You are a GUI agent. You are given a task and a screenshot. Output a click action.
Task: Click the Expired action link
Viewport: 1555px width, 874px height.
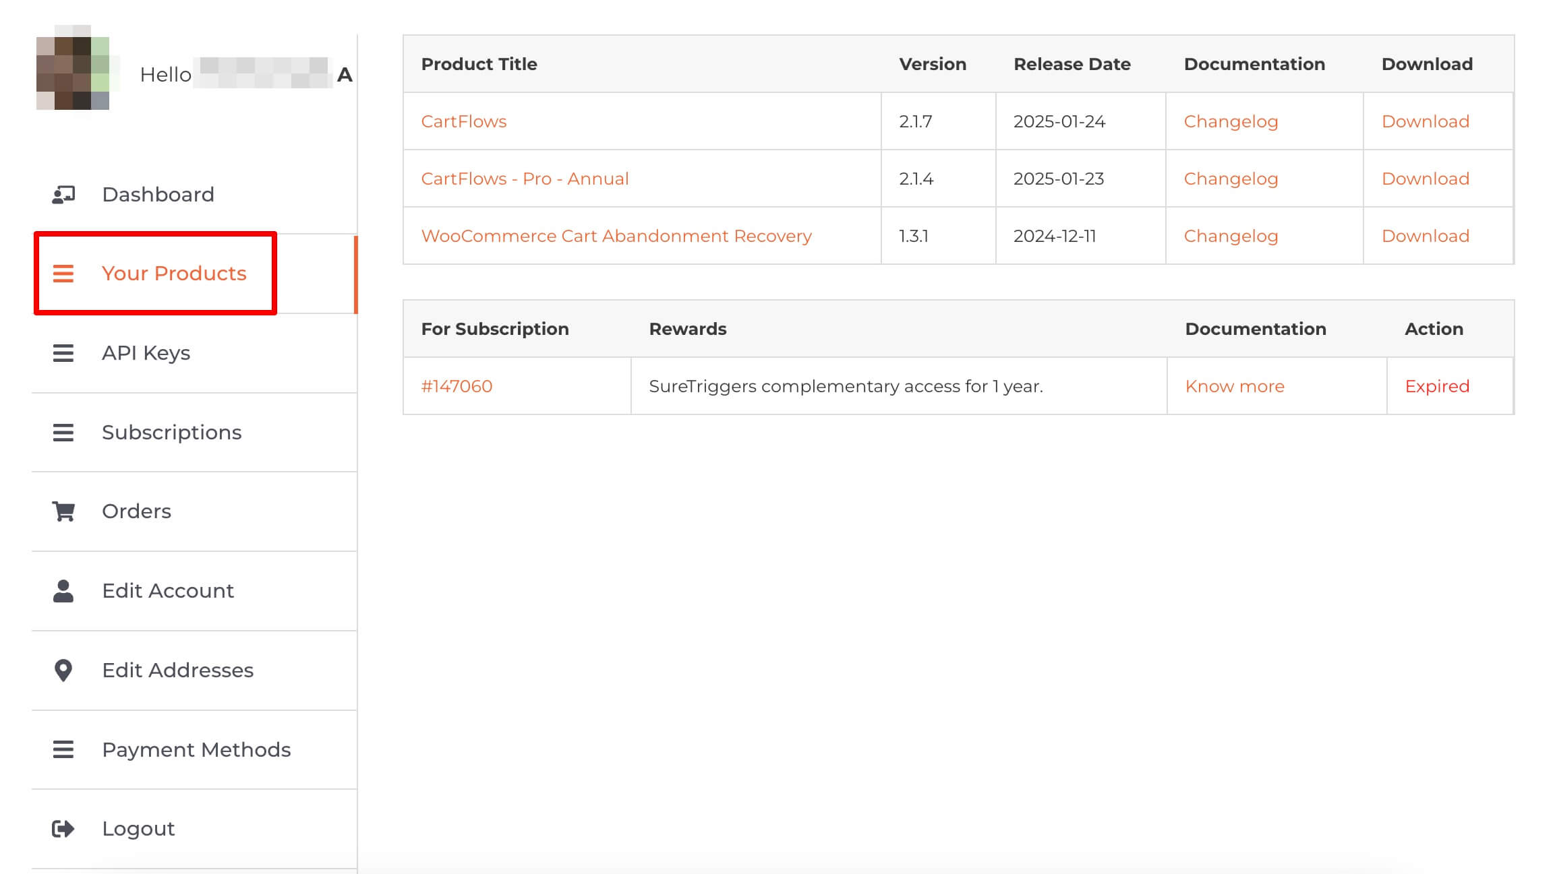point(1436,386)
